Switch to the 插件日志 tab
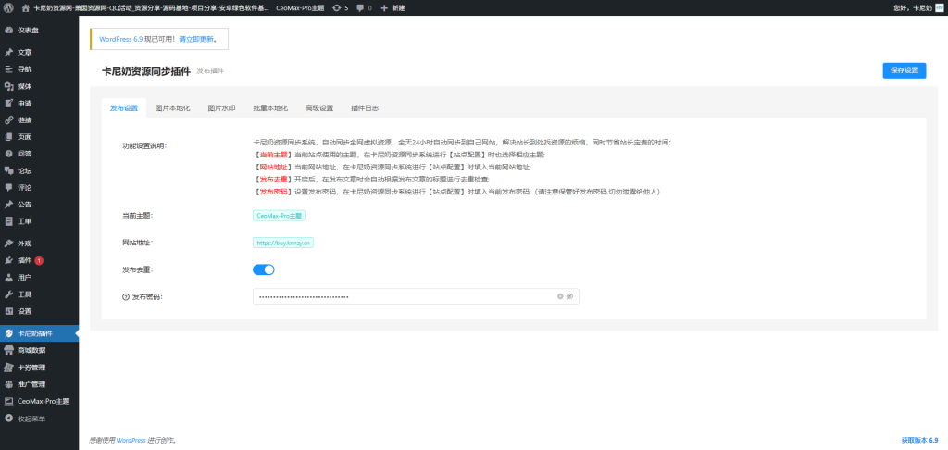 [x=365, y=108]
